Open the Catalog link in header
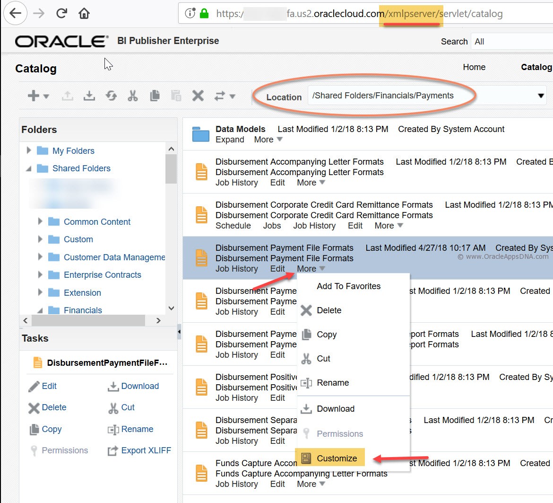This screenshot has width=553, height=503. (x=536, y=67)
